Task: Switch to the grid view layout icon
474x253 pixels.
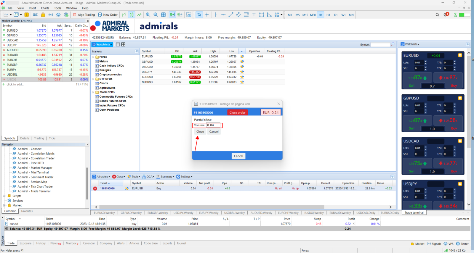Action: (123, 44)
